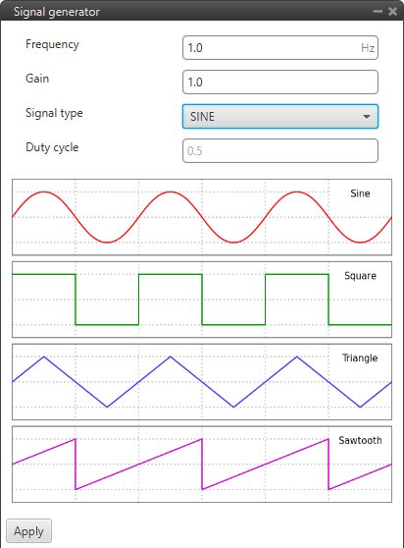Focus the Frequency input field
404x548 pixels.
pos(280,47)
